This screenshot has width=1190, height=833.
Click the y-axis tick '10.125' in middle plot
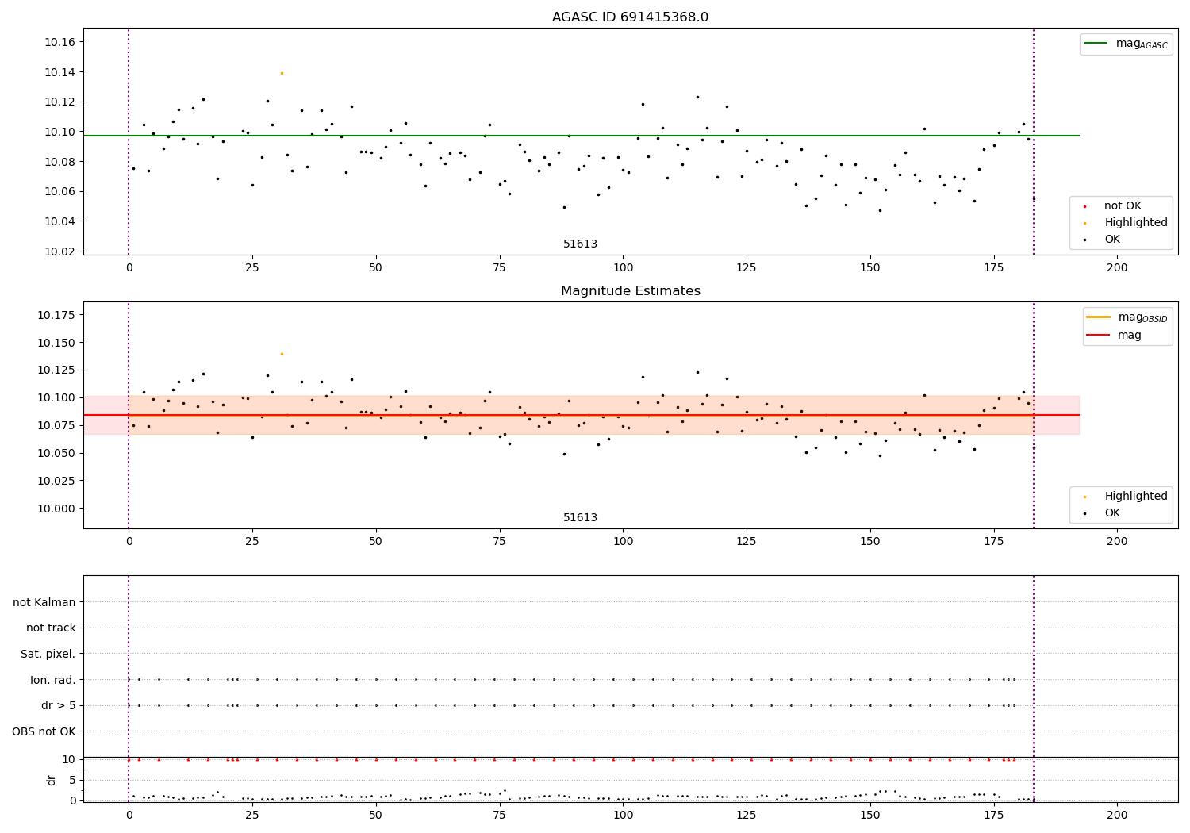point(56,370)
